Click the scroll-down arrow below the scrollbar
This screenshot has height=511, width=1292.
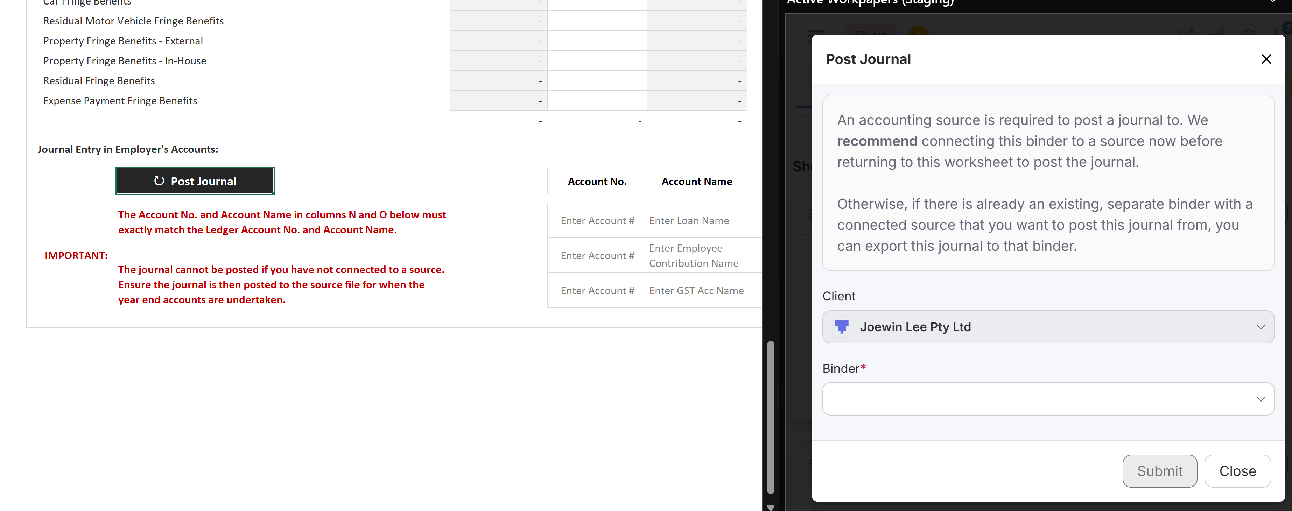point(770,507)
